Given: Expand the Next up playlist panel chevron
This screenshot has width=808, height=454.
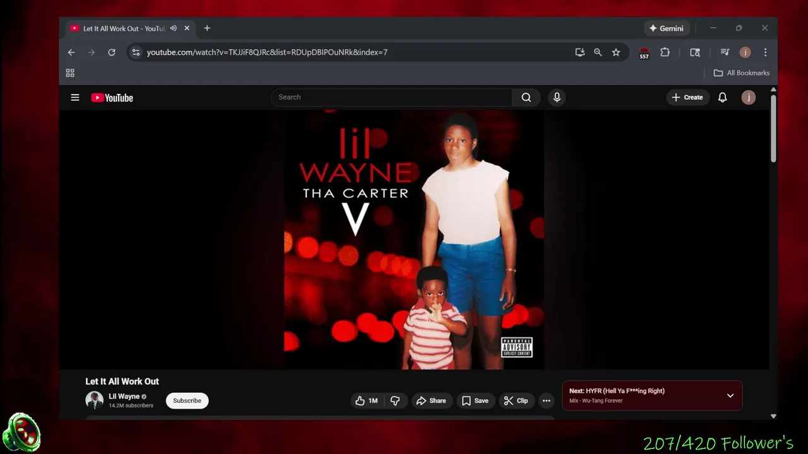Looking at the screenshot, I should pyautogui.click(x=730, y=395).
